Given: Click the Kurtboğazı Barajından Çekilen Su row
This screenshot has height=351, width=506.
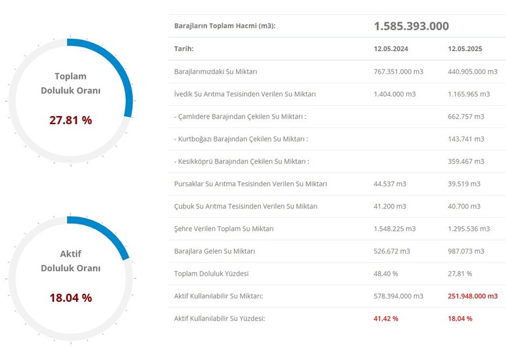Looking at the screenshot, I should point(338,139).
